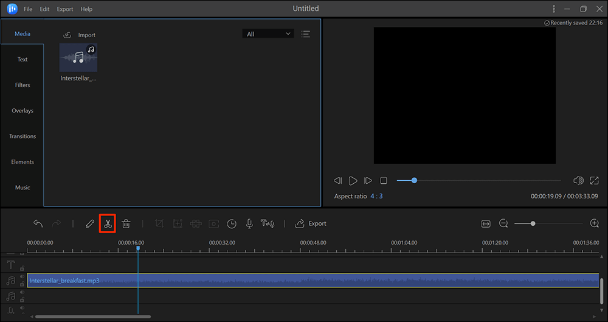Expand the All media filter dropdown
Image resolution: width=608 pixels, height=322 pixels.
pos(268,34)
